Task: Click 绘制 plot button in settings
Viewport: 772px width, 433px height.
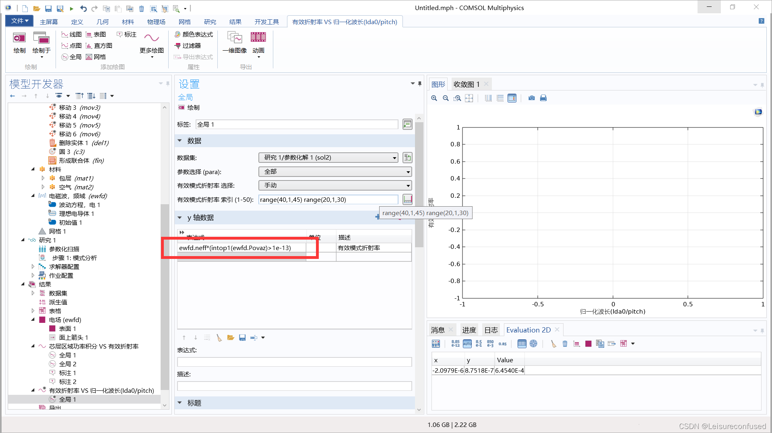Action: [189, 108]
